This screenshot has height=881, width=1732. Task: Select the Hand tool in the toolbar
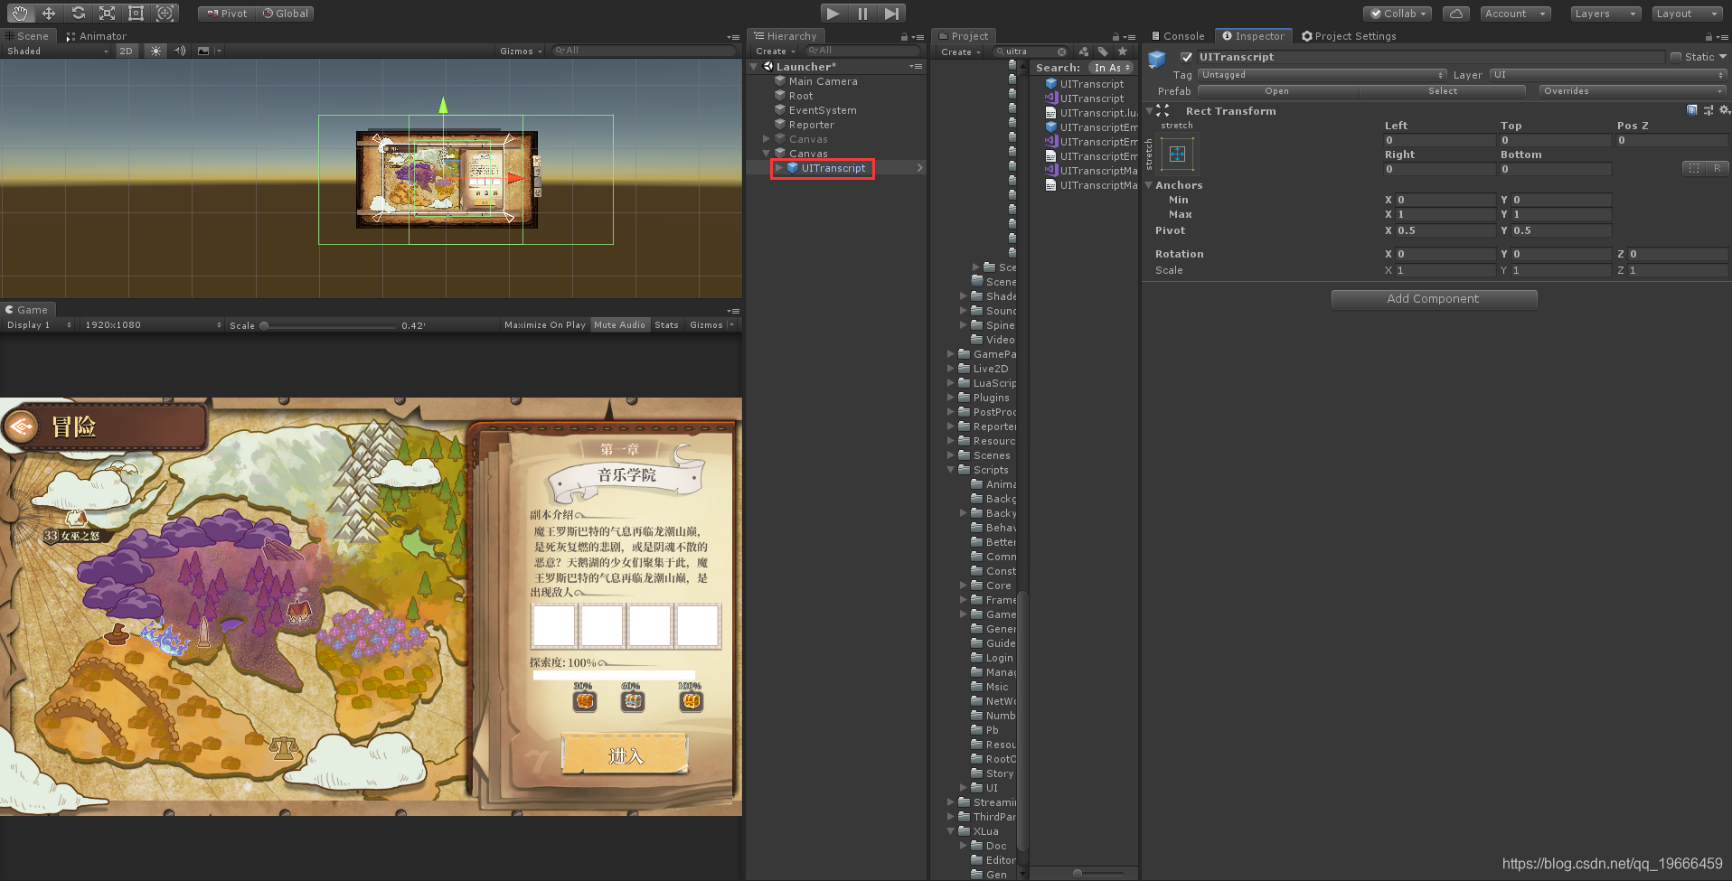(18, 13)
